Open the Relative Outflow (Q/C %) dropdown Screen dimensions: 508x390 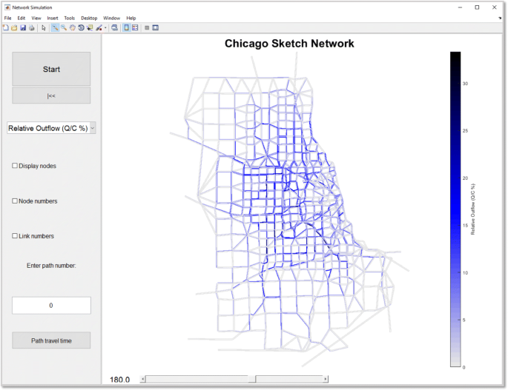pos(51,128)
